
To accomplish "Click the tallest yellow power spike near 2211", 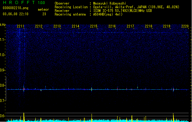I will click(24, 117).
